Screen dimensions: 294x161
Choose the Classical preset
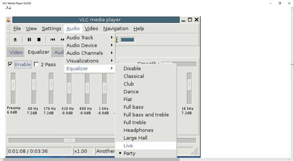146,76
